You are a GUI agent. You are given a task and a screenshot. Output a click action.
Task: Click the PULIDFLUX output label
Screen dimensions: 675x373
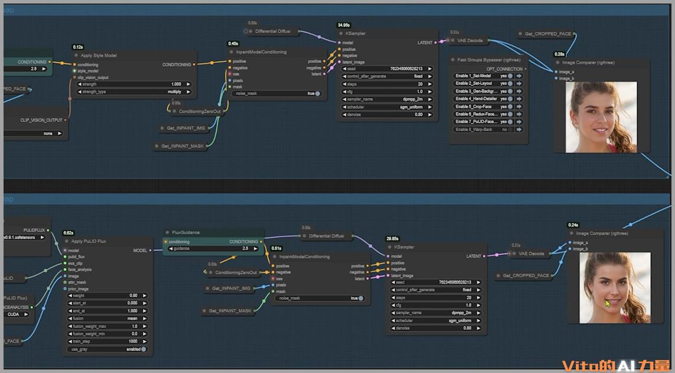point(34,230)
